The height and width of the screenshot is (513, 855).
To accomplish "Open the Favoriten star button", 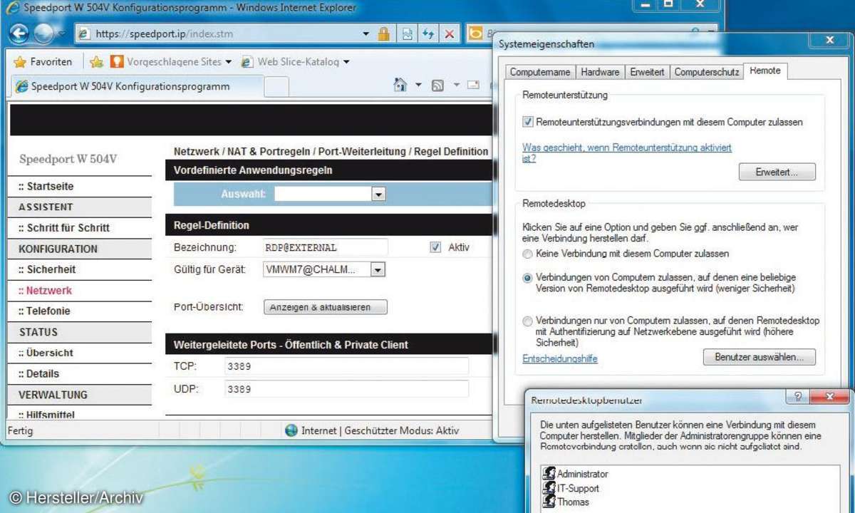I will click(43, 62).
